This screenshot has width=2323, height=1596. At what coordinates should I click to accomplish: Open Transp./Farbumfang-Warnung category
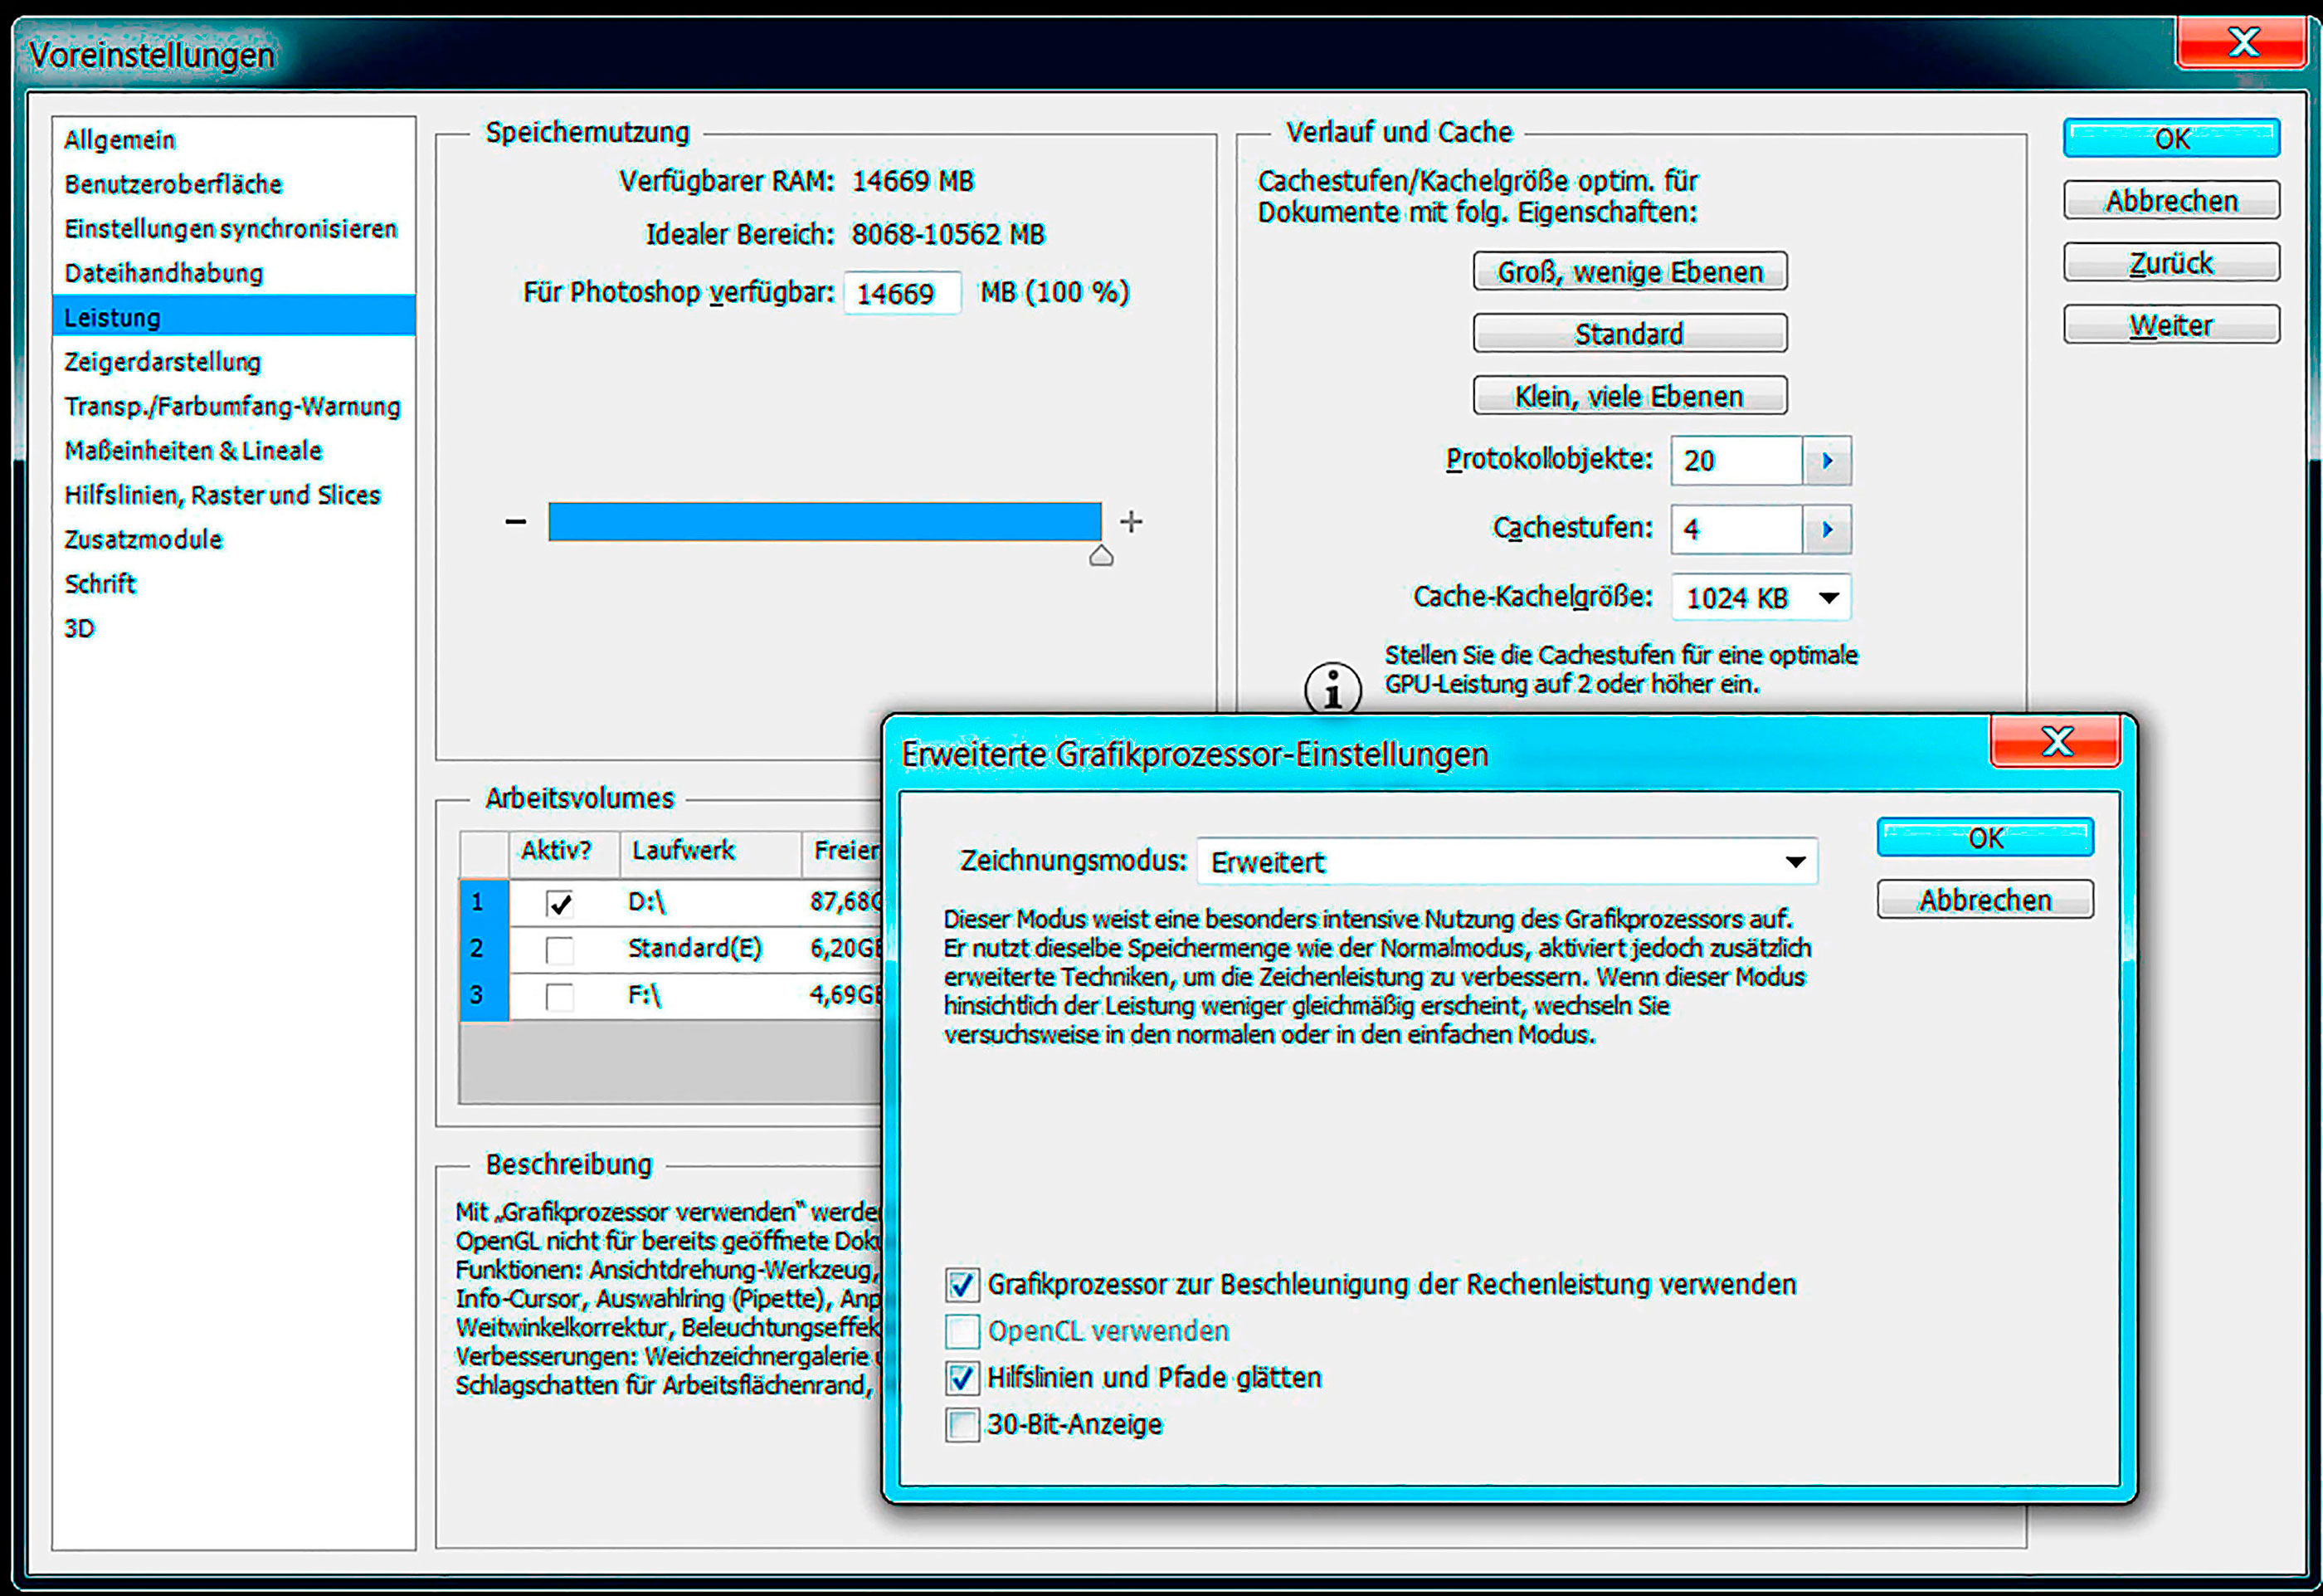234,406
